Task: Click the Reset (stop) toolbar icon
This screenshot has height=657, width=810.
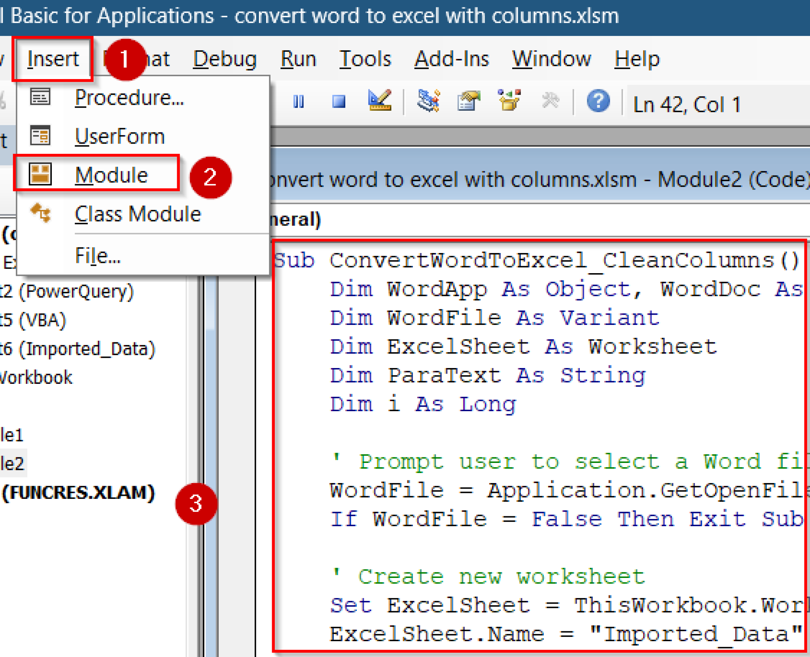Action: pyautogui.click(x=338, y=101)
